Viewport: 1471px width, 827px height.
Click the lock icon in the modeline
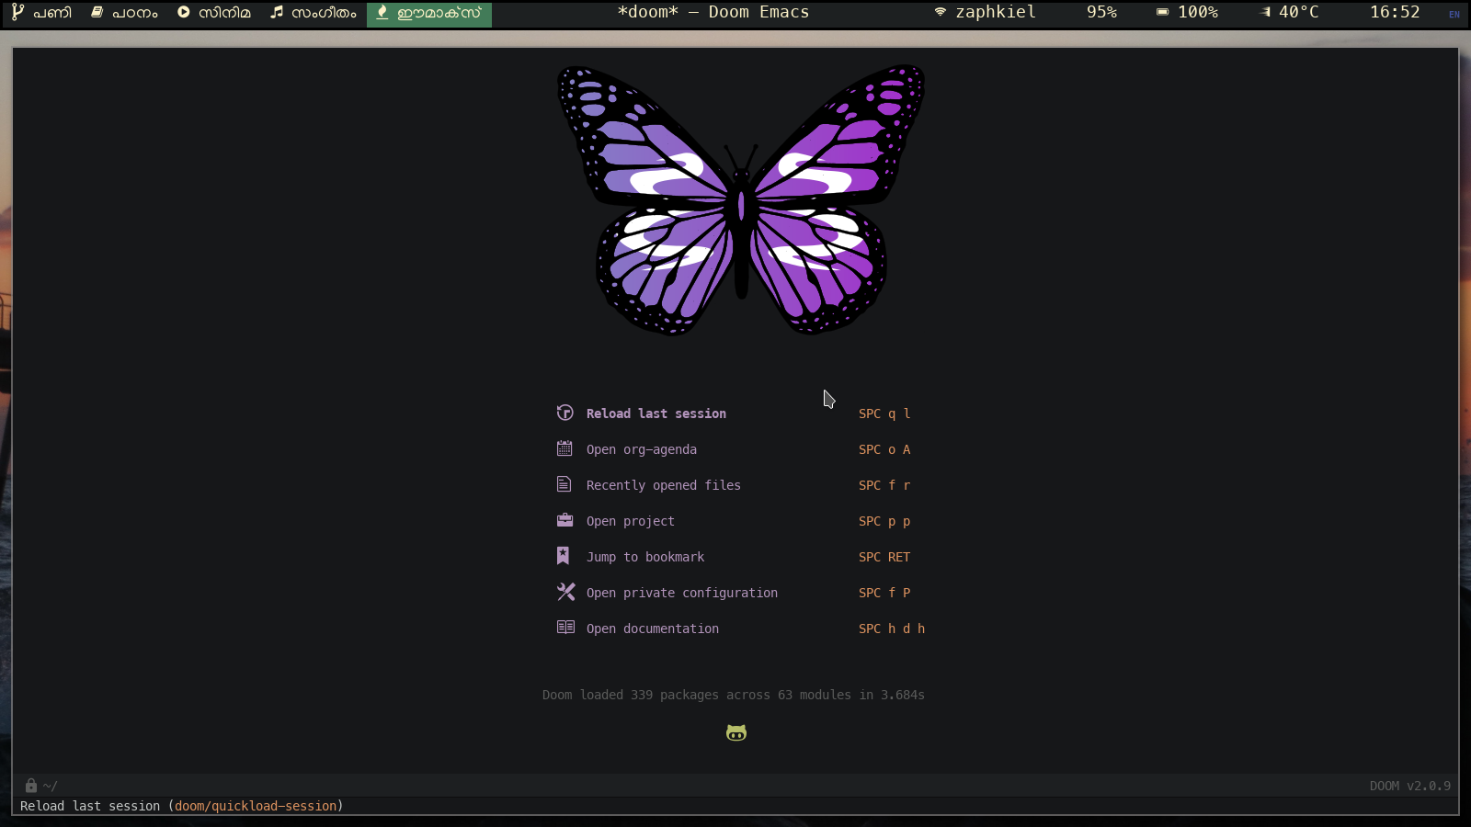click(31, 786)
